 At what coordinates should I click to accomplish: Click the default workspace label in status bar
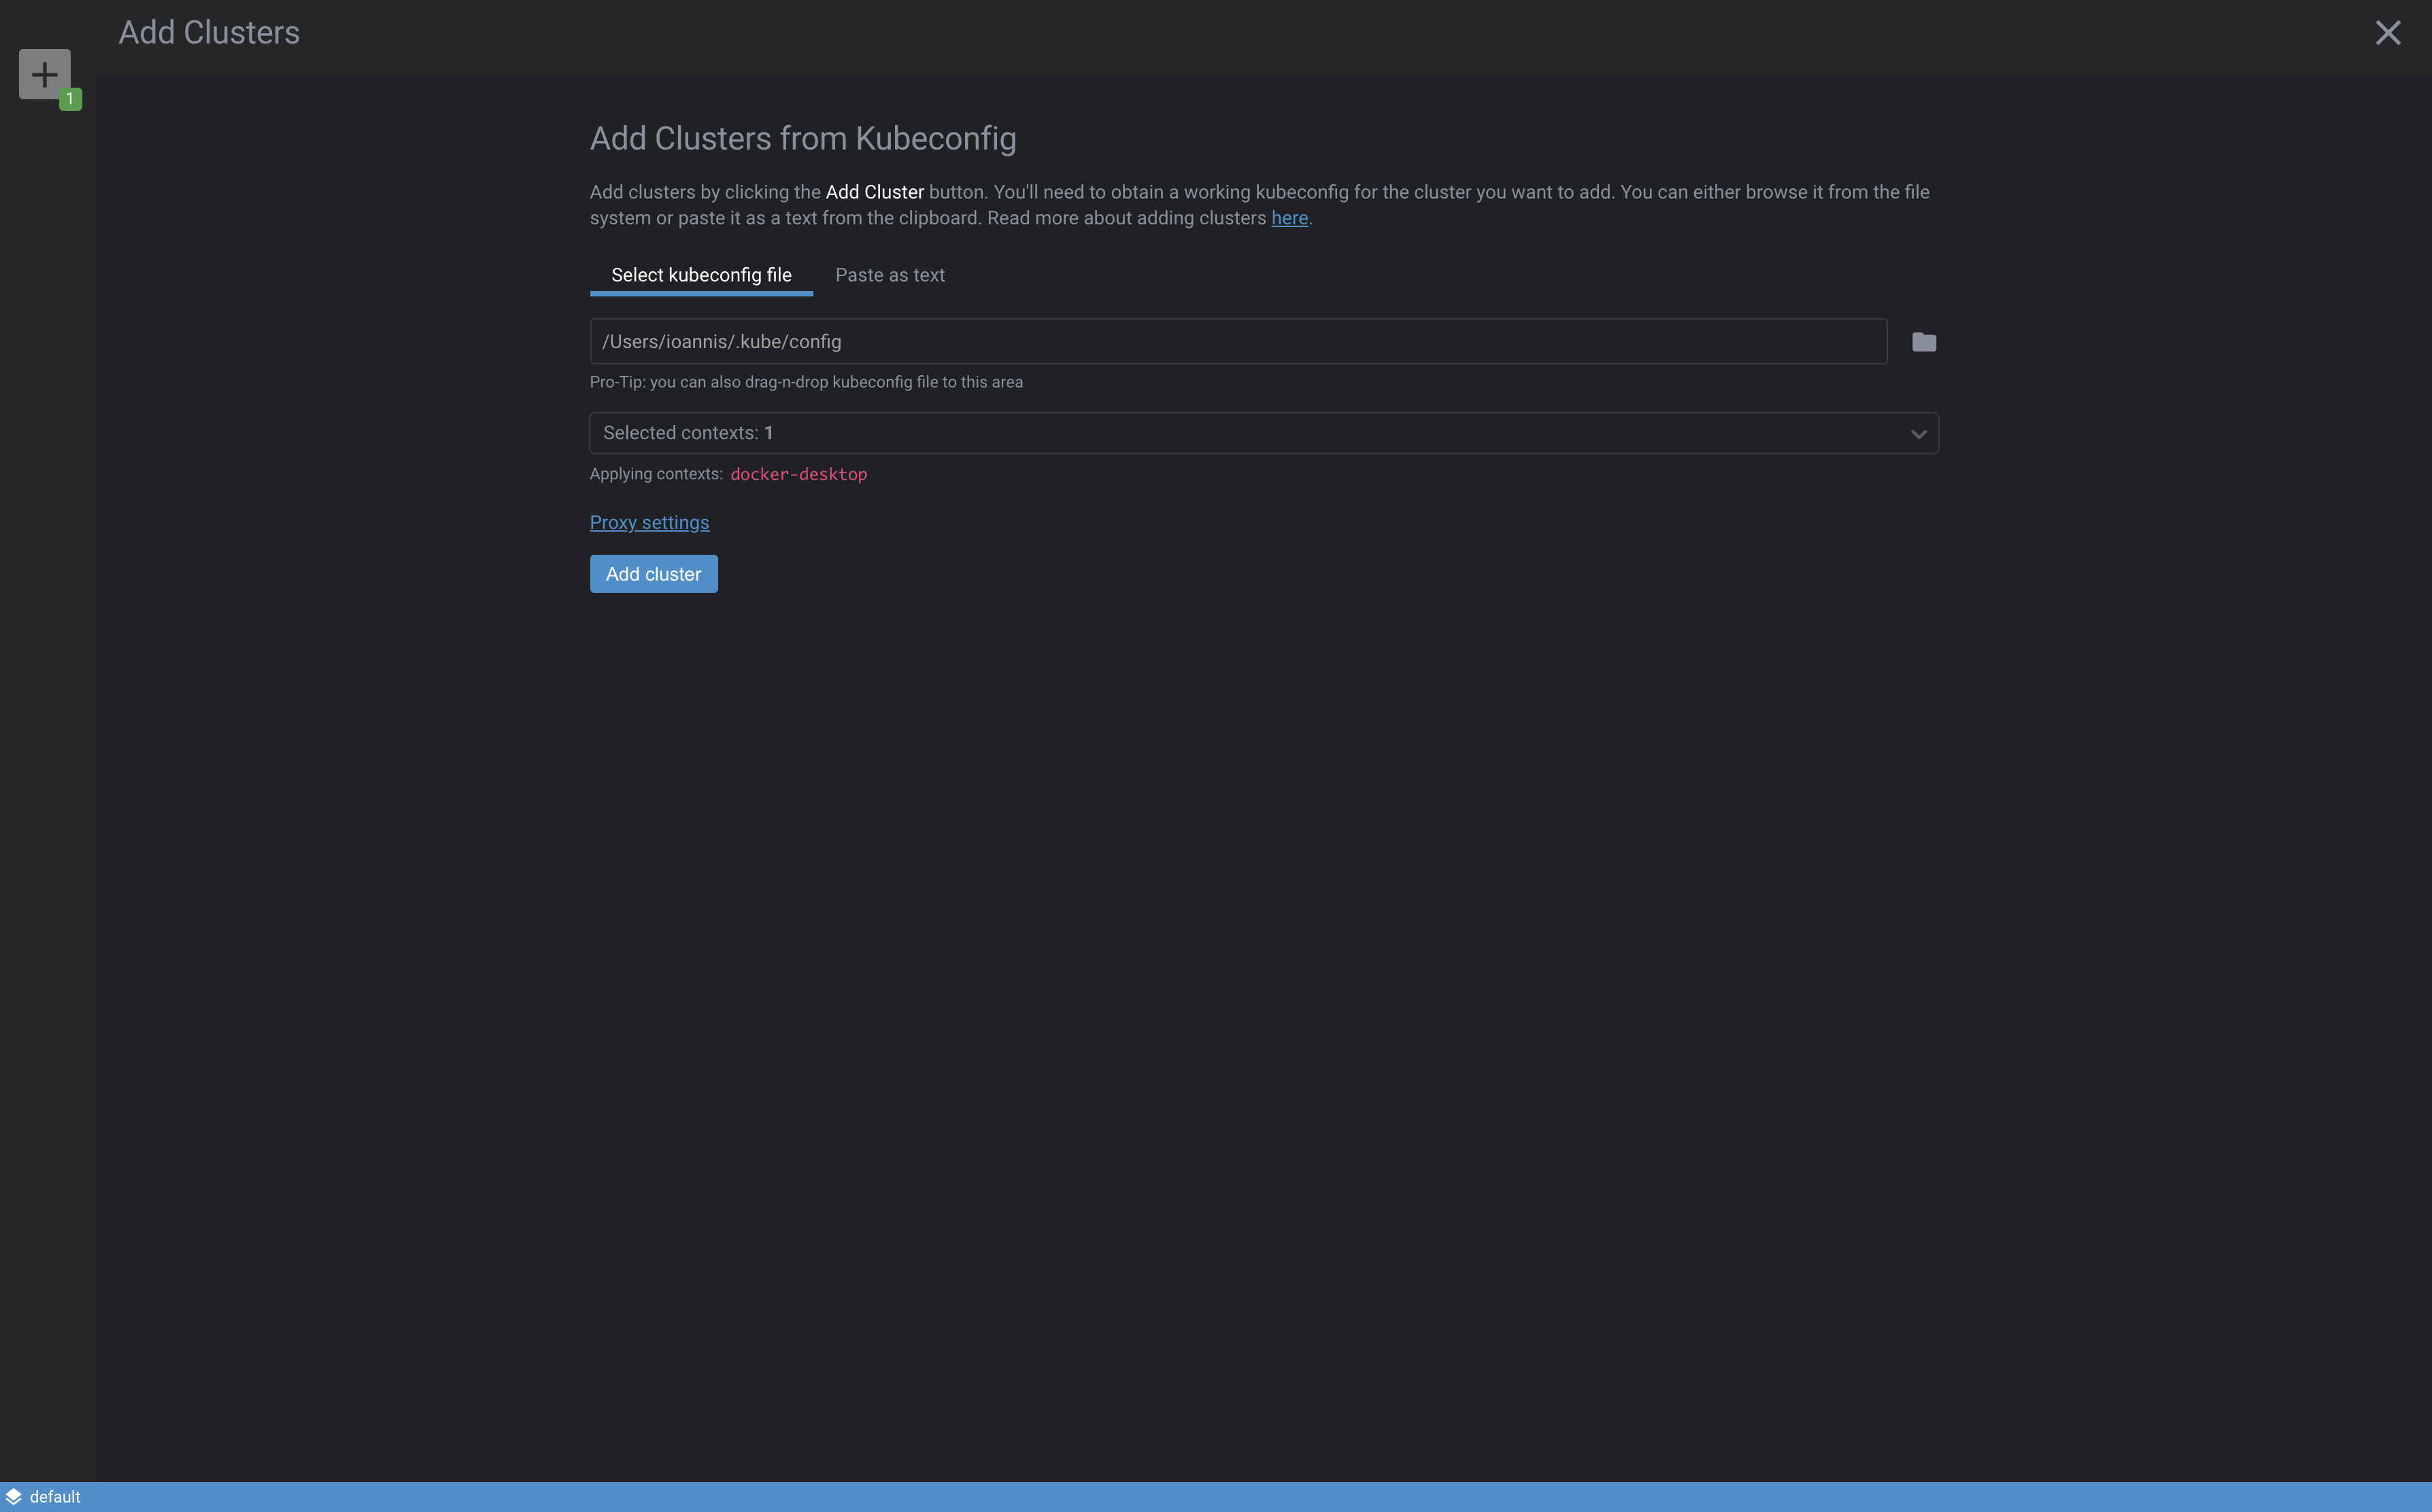tap(55, 1496)
